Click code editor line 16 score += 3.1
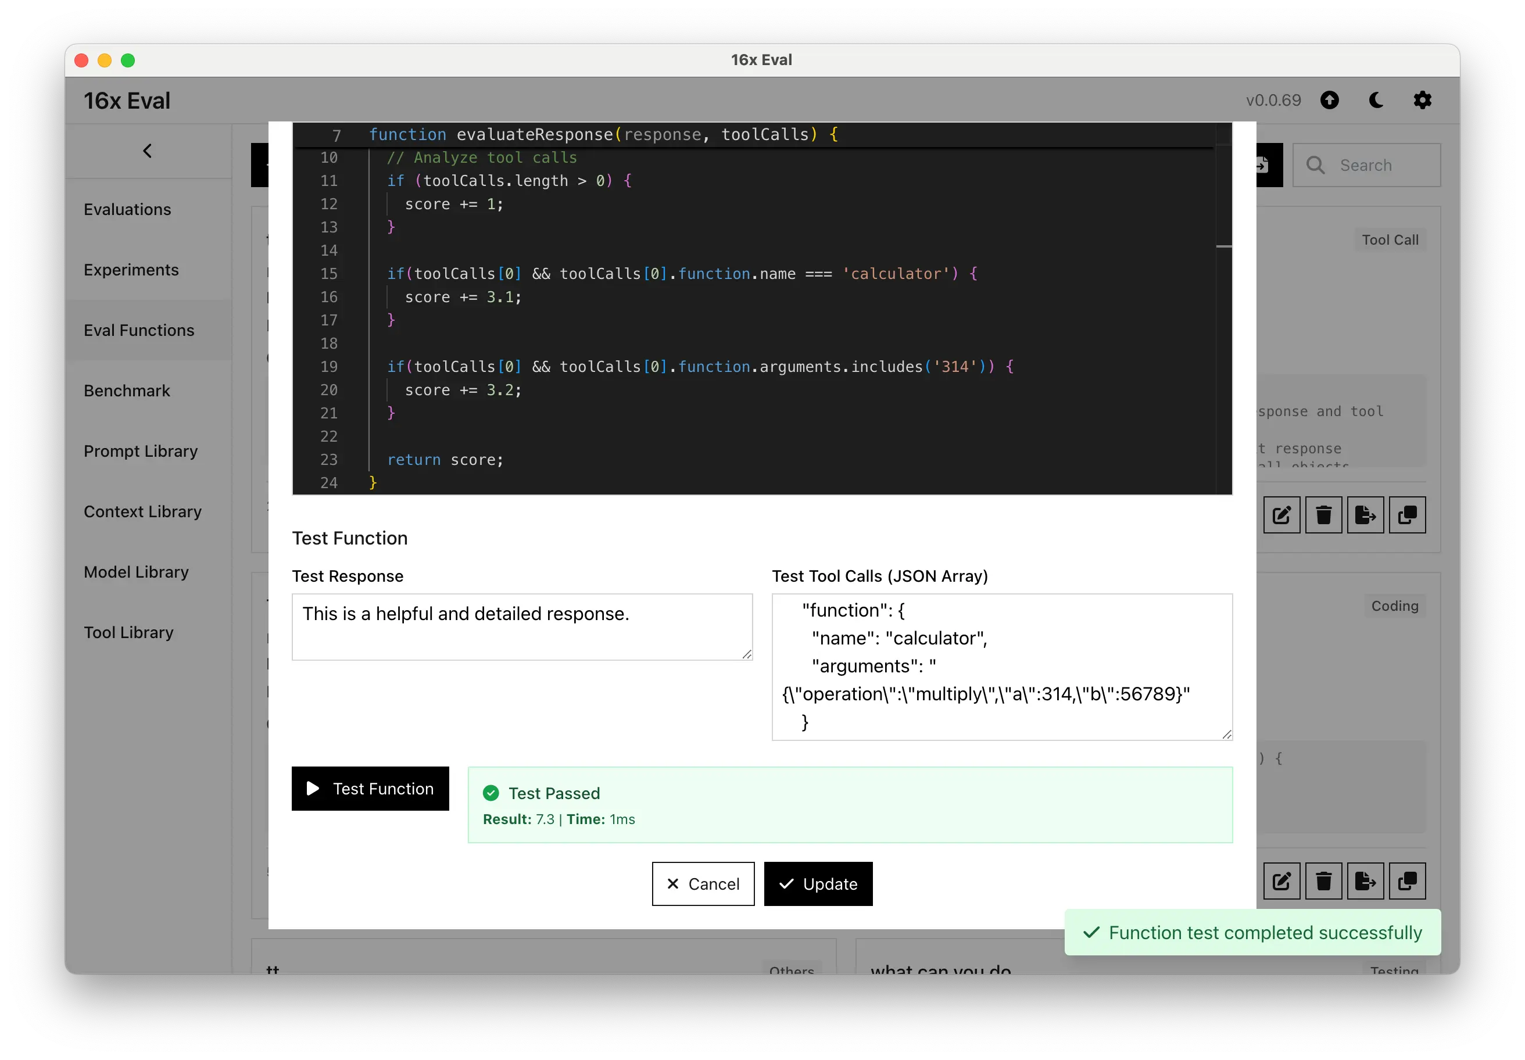 click(463, 297)
